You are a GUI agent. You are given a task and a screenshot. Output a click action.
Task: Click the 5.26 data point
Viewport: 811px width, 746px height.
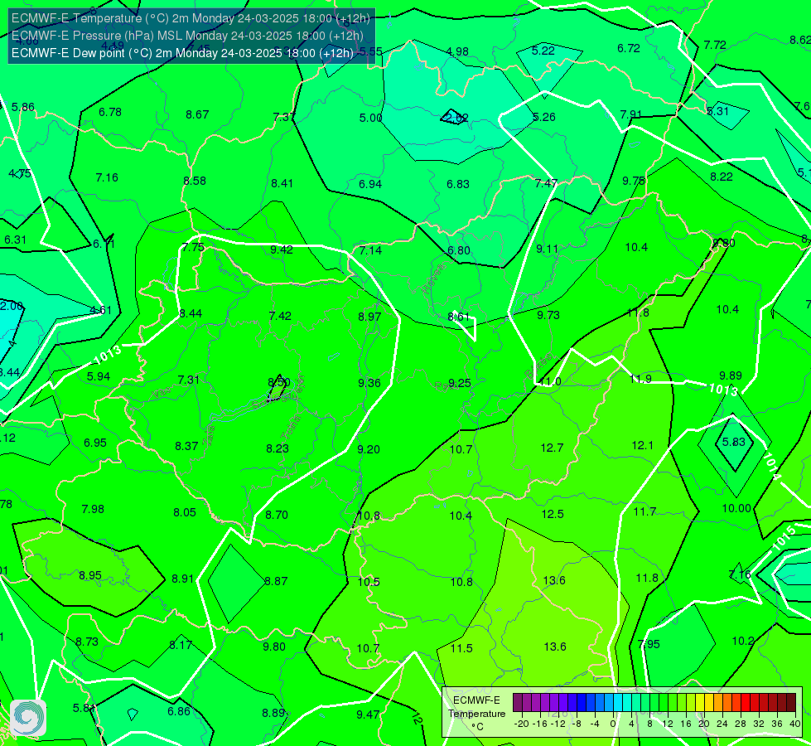point(544,117)
